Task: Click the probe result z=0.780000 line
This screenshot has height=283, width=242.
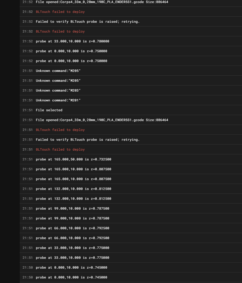Action: coord(72,41)
